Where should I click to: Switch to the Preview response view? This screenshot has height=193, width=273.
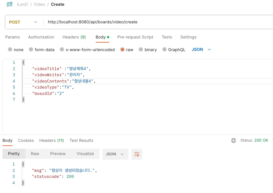pyautogui.click(x=58, y=154)
